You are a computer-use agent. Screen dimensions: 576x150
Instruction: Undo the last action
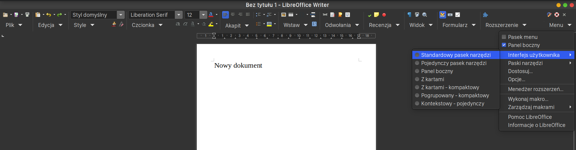(49, 15)
